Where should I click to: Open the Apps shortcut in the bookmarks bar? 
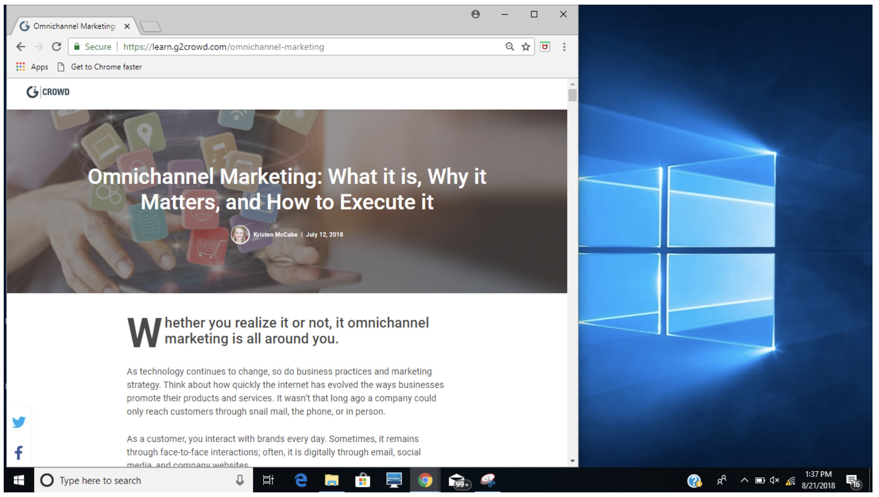coord(32,67)
